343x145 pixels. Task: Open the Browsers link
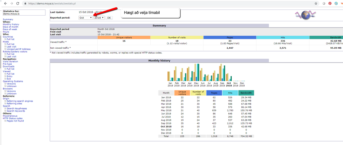(x=8, y=89)
